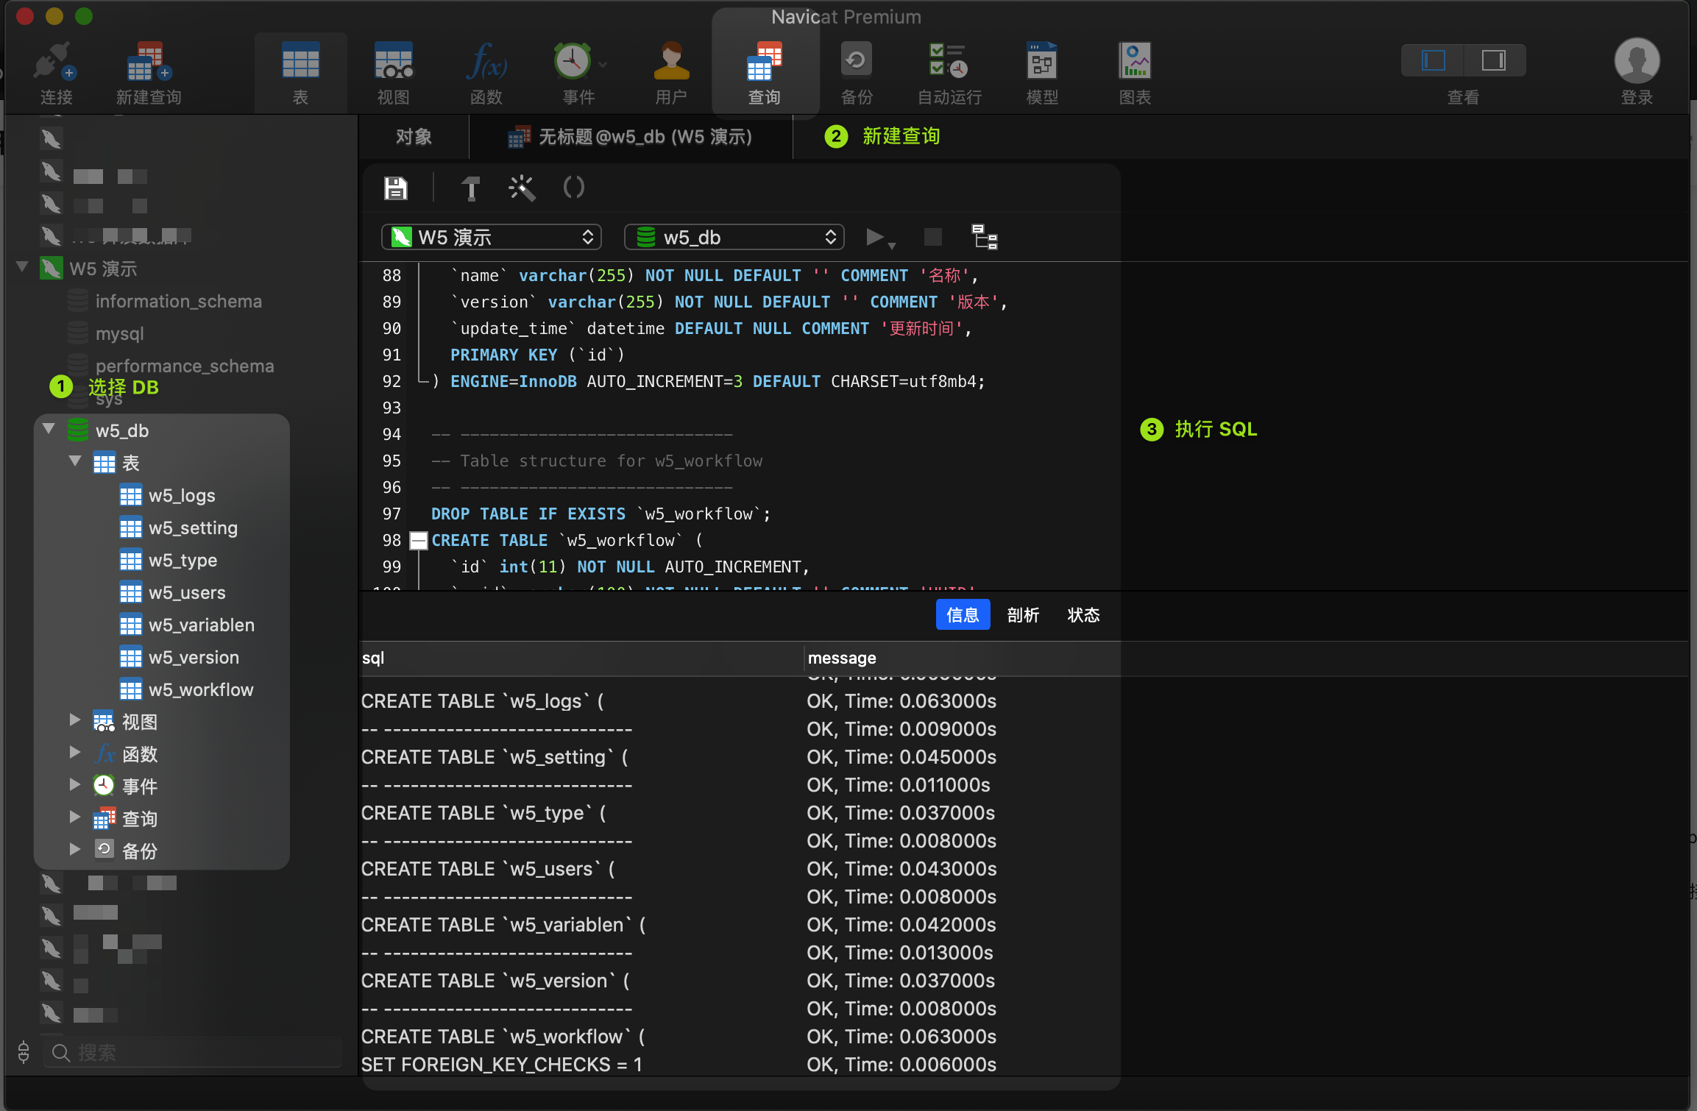Collapse the w5_db tree node

click(x=49, y=430)
